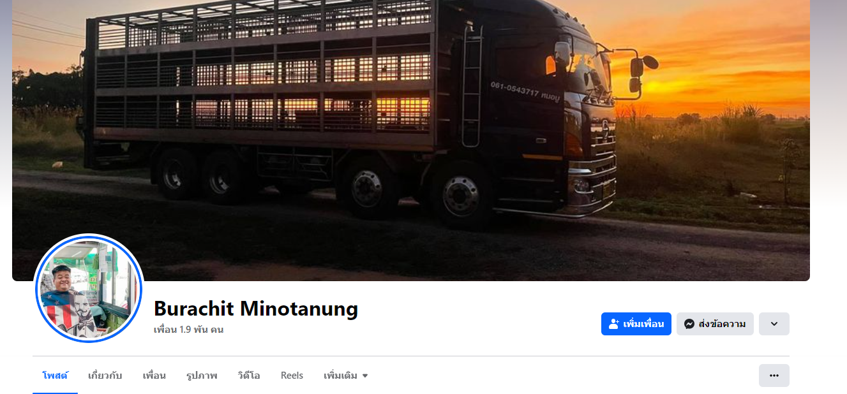Expand the เพิ่มเติม tab menu

346,376
